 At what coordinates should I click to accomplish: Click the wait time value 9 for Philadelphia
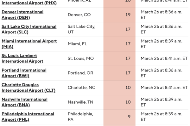point(129,117)
